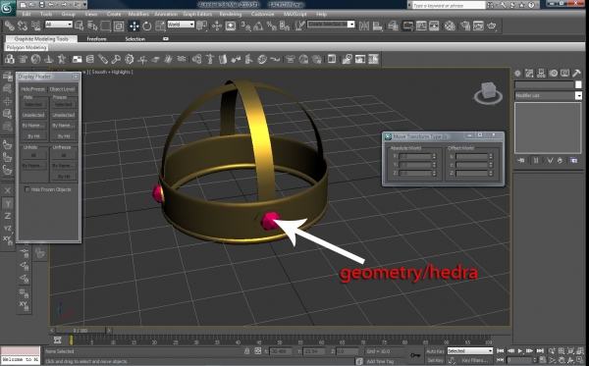Switch to Object Level tab in Display Floater

point(63,89)
